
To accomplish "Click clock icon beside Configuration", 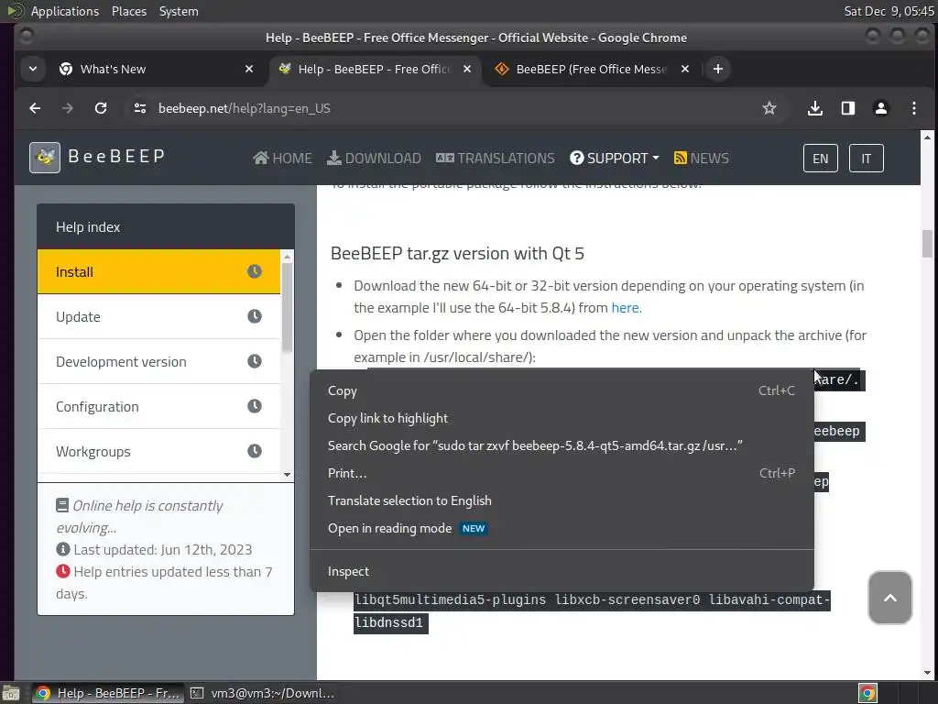I will click(x=255, y=406).
